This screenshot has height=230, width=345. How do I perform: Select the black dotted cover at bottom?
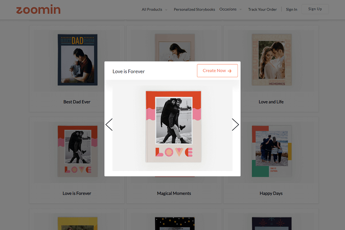click(175, 224)
